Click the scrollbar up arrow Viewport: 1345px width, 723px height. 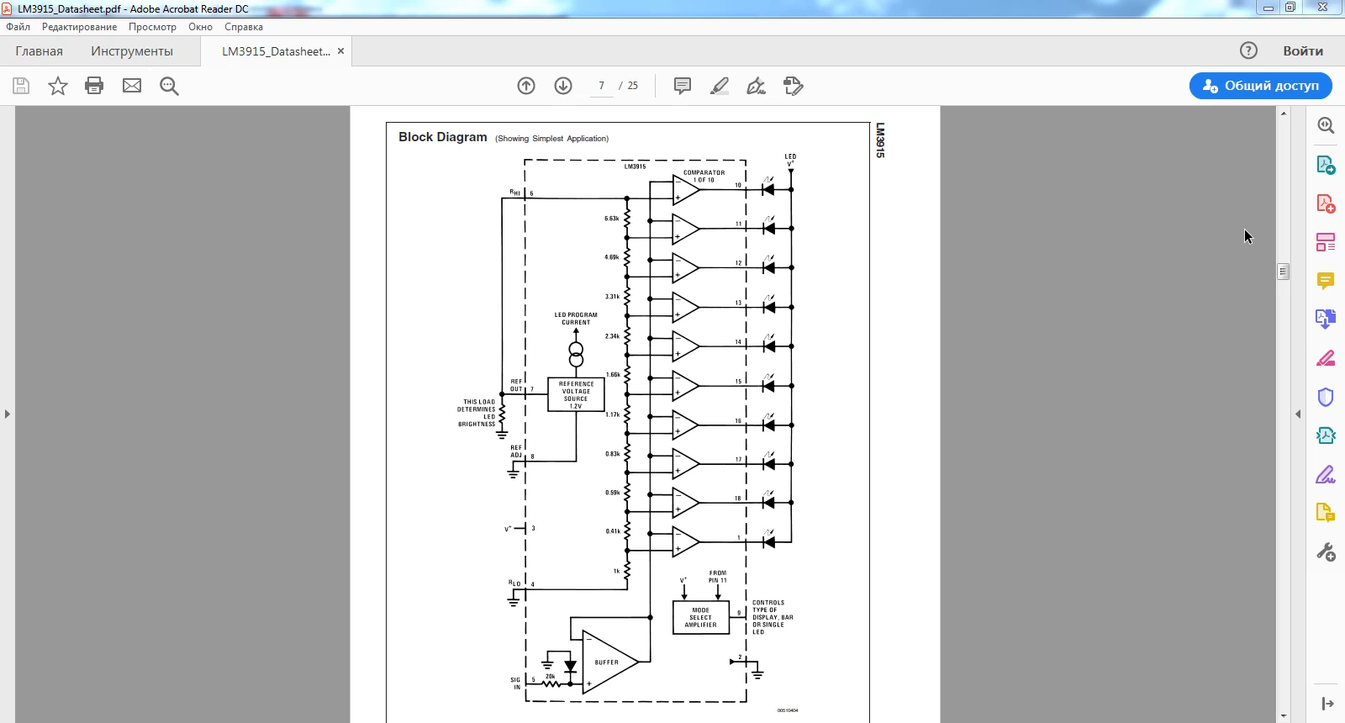[1283, 113]
